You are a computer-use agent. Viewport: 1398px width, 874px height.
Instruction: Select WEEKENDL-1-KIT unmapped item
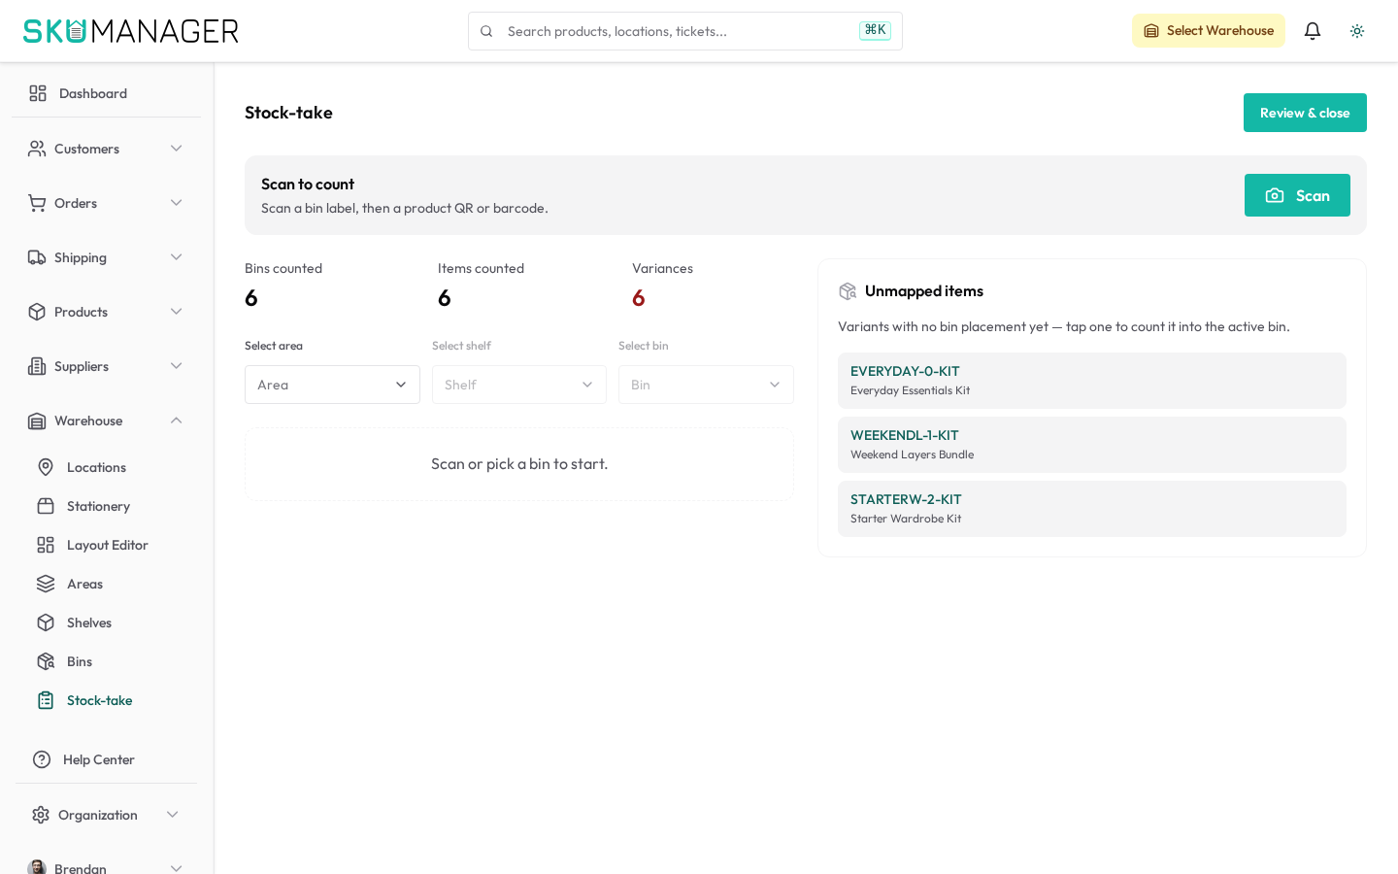[x=1091, y=445]
